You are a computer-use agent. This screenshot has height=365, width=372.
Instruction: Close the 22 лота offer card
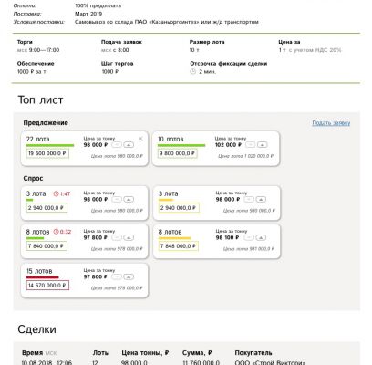point(140,139)
